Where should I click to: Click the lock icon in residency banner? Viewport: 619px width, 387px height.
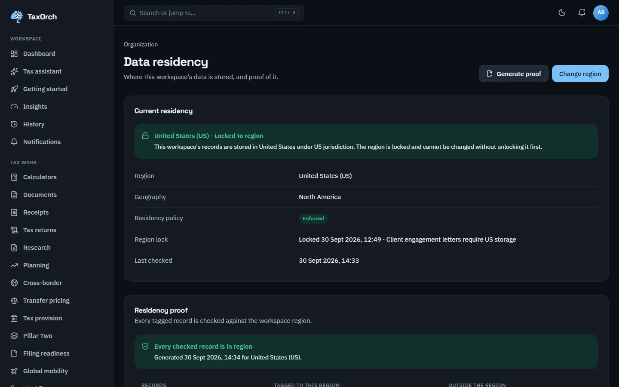coord(145,135)
